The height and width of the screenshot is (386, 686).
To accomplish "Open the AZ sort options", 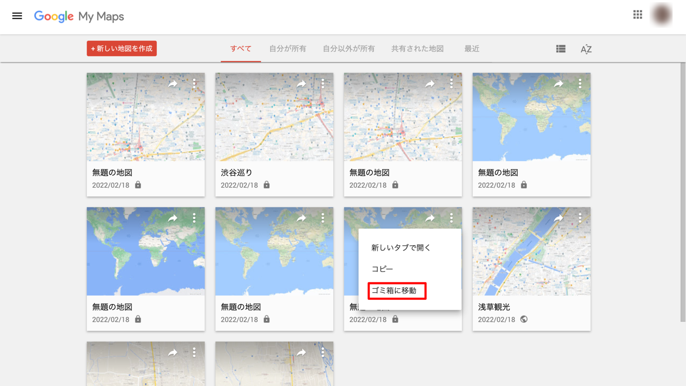I will [x=586, y=49].
